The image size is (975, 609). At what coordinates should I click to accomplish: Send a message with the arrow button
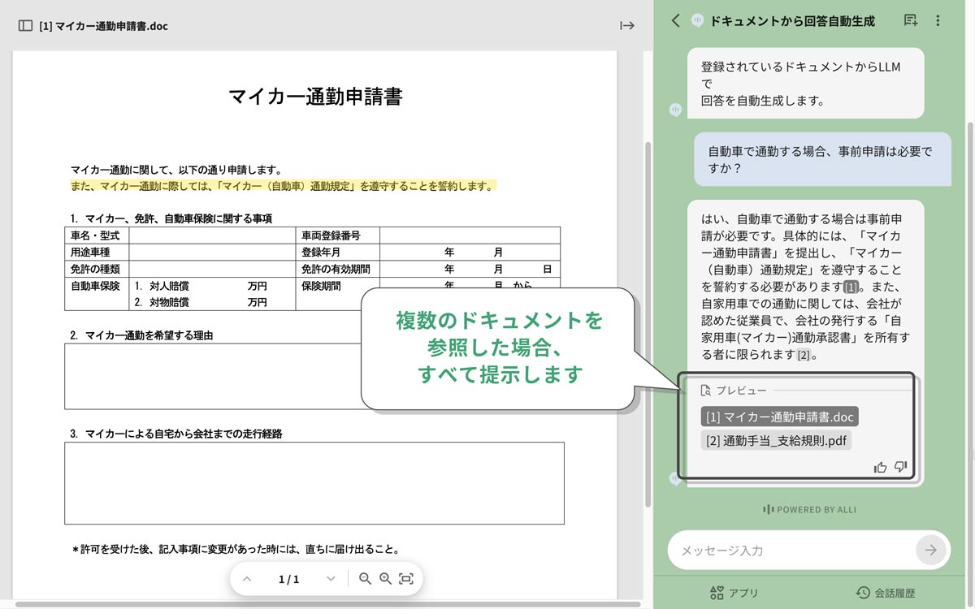tap(930, 550)
